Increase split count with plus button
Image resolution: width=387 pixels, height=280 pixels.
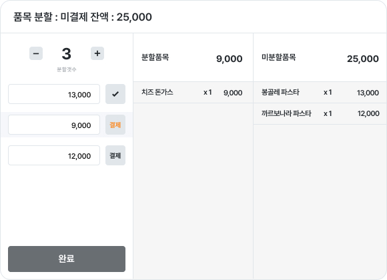[97, 53]
